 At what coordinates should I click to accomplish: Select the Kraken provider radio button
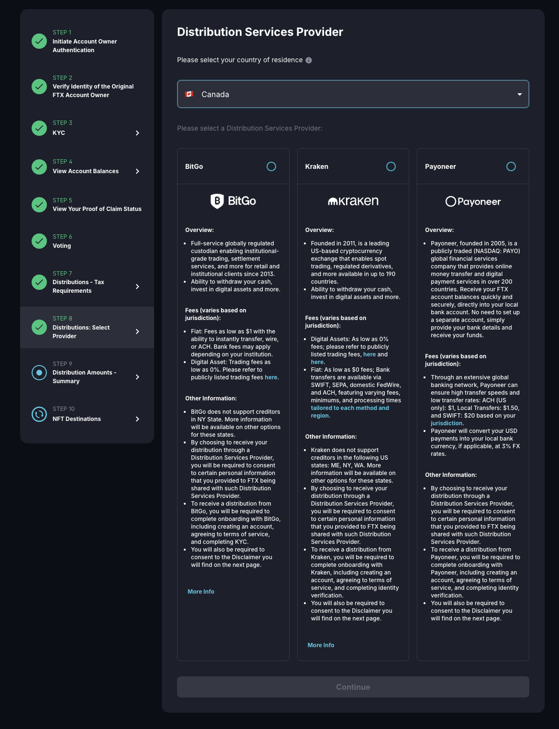click(x=391, y=166)
